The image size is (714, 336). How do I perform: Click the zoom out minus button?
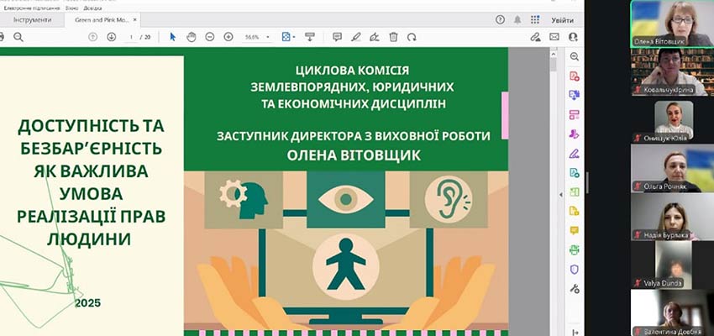(x=209, y=37)
